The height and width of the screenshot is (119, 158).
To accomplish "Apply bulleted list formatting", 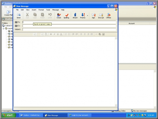I will (x=70, y=34).
